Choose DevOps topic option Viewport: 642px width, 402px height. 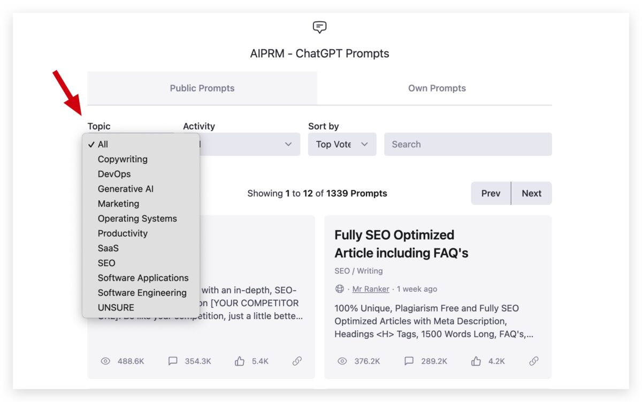[x=141, y=174]
